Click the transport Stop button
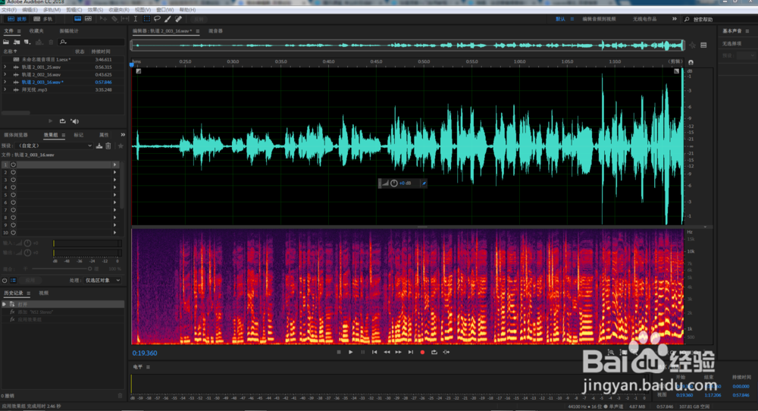Viewport: 758px width, 411px height. pyautogui.click(x=339, y=353)
